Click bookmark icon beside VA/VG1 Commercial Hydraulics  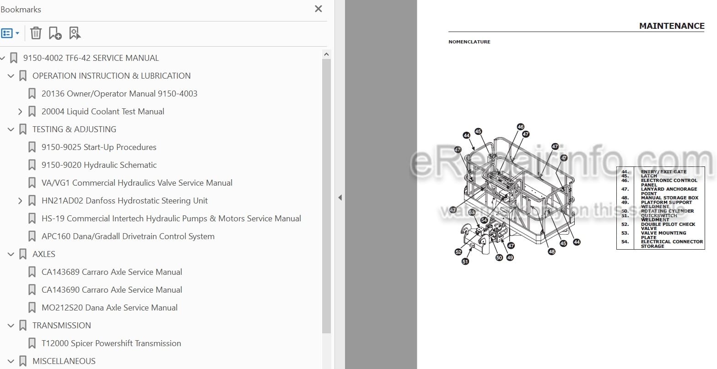pyautogui.click(x=32, y=183)
